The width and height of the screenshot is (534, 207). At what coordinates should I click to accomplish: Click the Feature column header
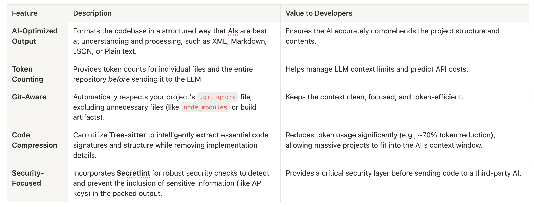coord(25,13)
